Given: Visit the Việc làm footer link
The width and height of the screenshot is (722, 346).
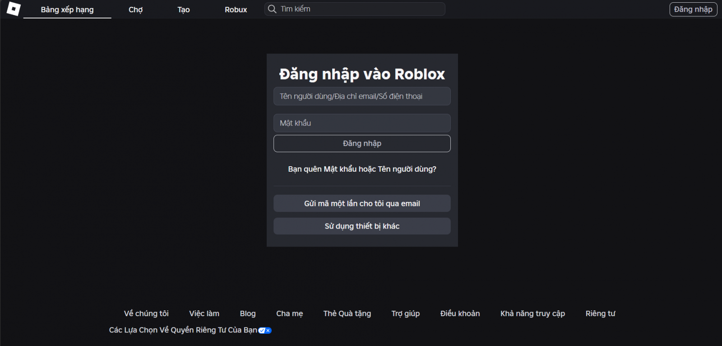Looking at the screenshot, I should coord(204,313).
